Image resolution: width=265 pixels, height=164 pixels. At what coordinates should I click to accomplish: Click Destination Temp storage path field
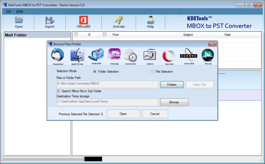(x=107, y=102)
